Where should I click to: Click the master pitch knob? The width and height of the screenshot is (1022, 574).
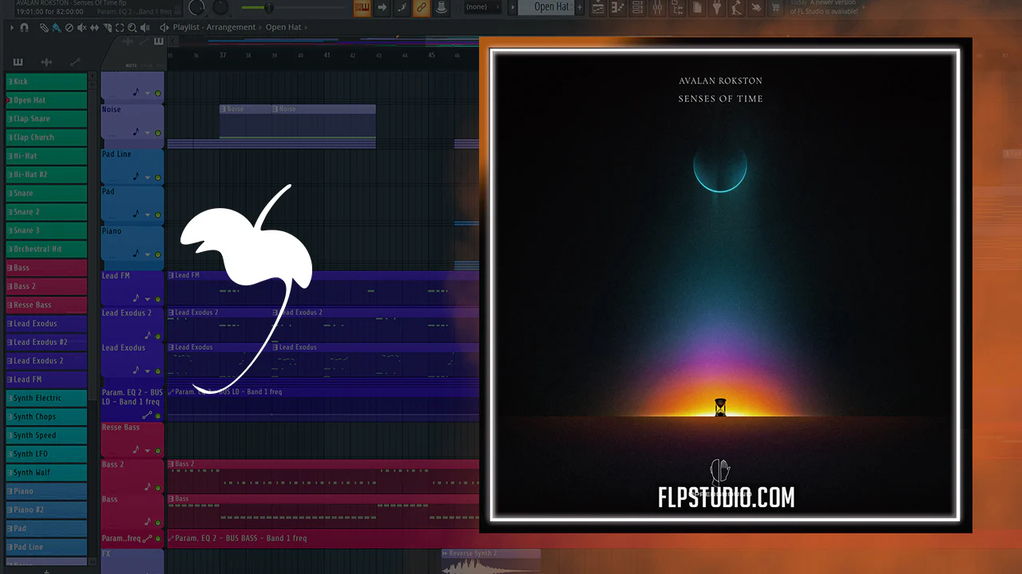(x=220, y=8)
